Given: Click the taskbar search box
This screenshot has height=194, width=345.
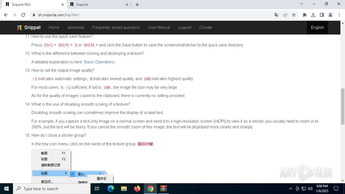Looking at the screenshot, I should pyautogui.click(x=52, y=189).
